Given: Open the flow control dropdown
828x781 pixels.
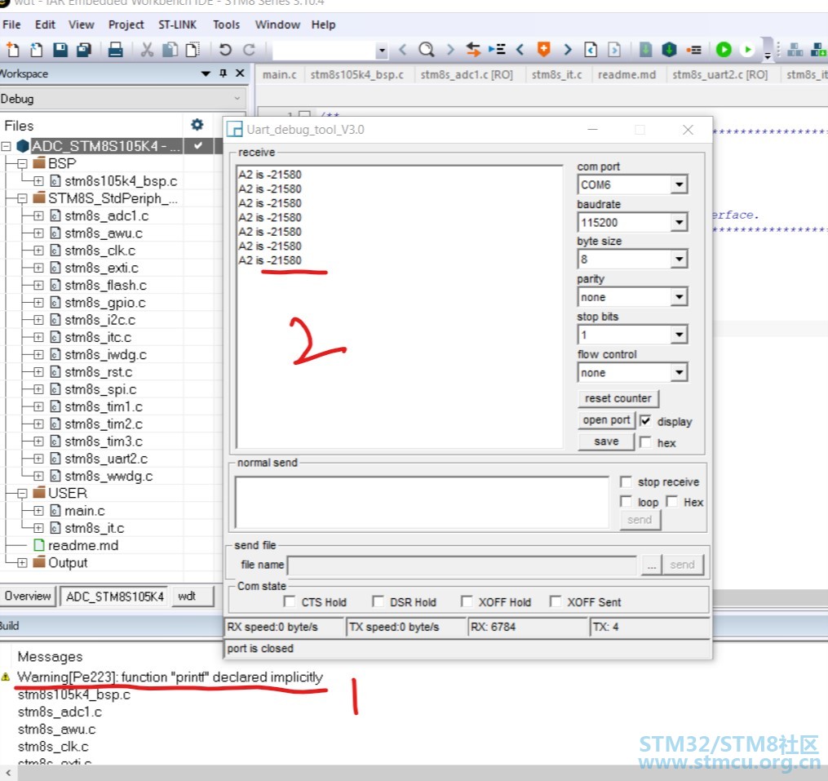Looking at the screenshot, I should [x=679, y=372].
